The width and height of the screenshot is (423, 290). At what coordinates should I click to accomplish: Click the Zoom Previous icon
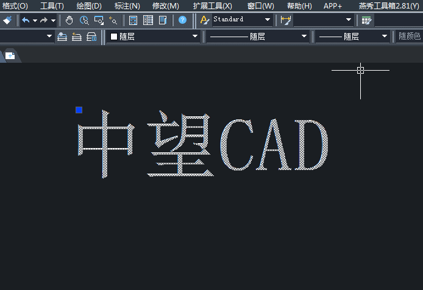coord(113,20)
